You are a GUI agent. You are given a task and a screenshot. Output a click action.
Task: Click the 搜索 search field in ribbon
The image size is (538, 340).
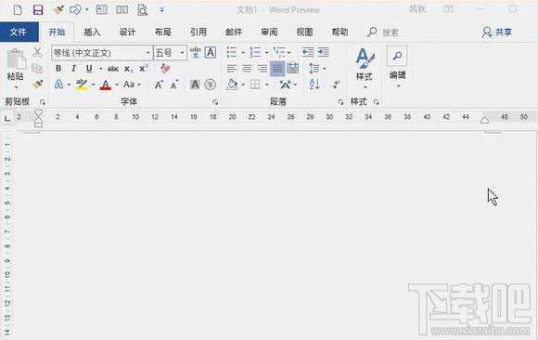(383, 33)
